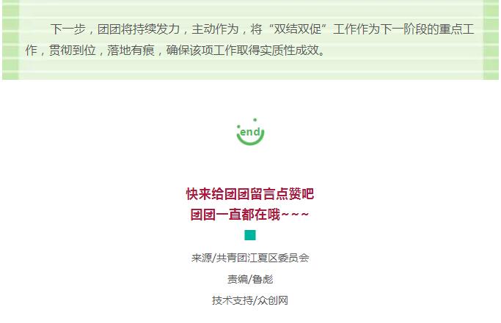Viewport: 501px width, 323px height.
Task: Click the left green striped border strip
Action: pyautogui.click(x=10, y=40)
